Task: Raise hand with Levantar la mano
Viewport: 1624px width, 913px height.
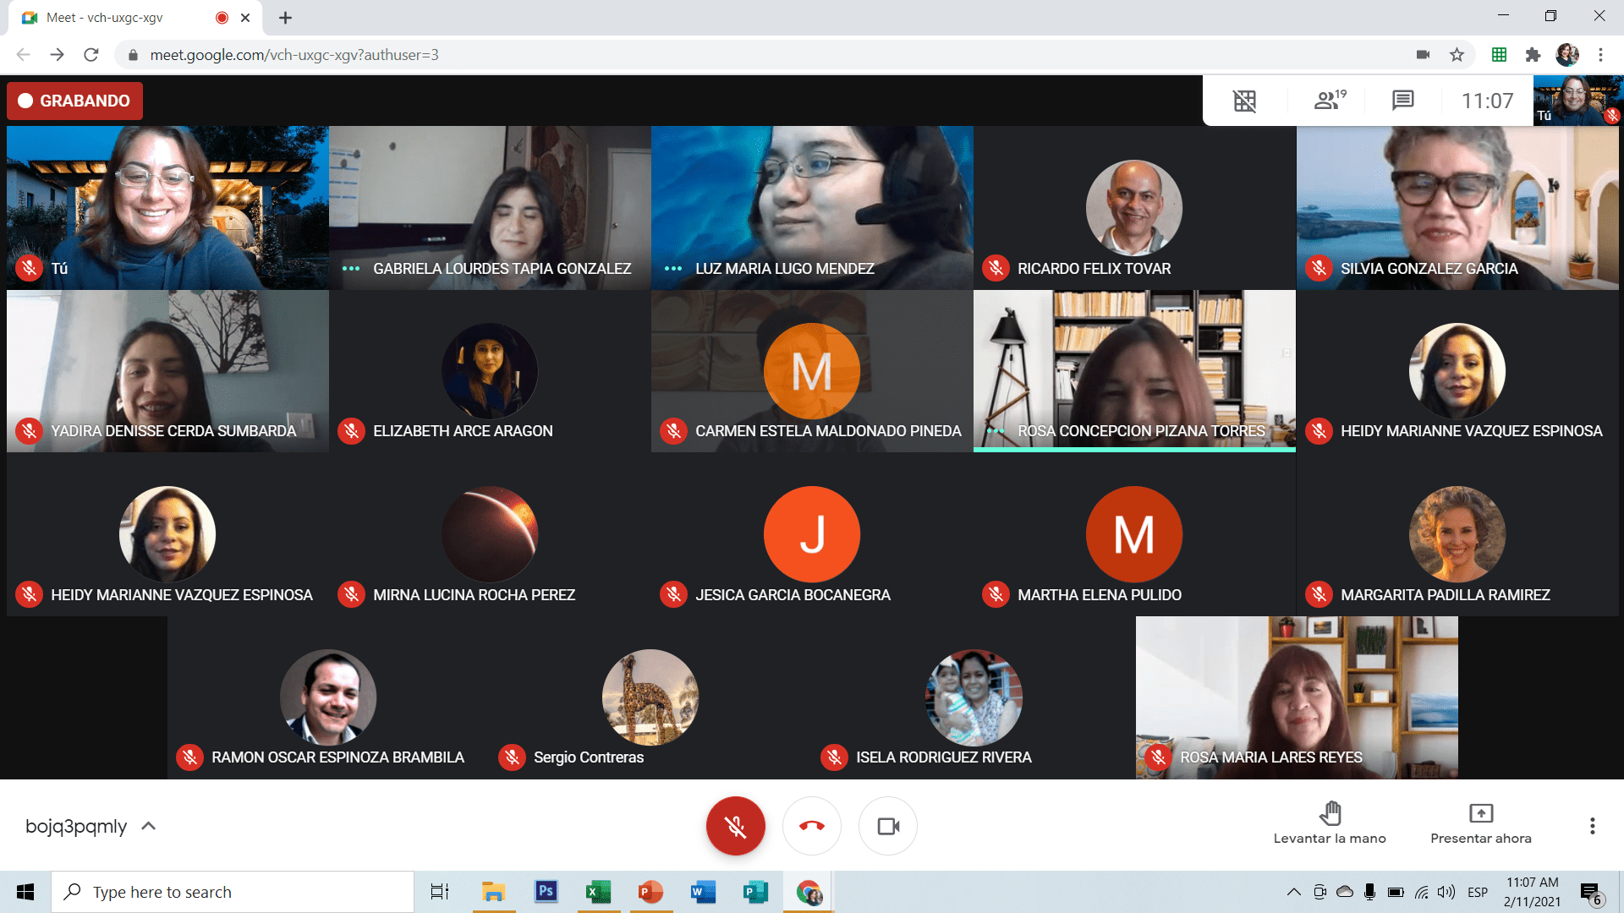Action: point(1330,823)
